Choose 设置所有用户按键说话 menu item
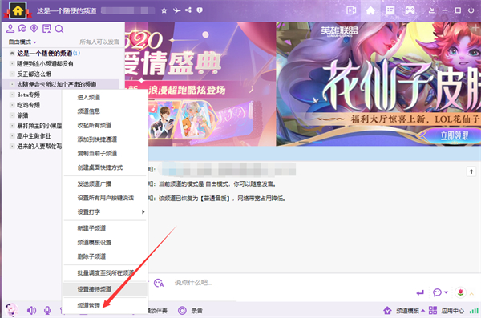Screen dimensions: 481x318 [105, 198]
